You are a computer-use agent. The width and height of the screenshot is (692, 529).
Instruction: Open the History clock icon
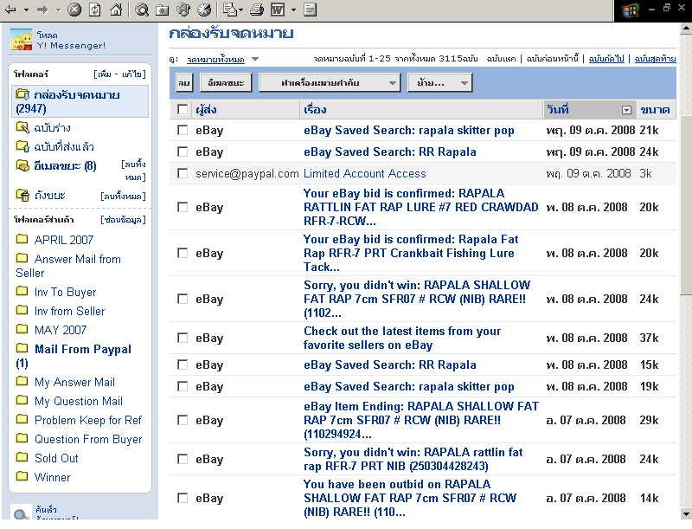tap(204, 10)
